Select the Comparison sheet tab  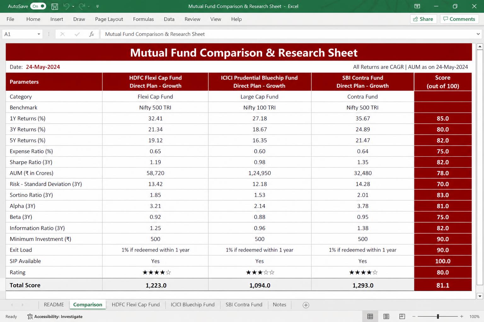[x=88, y=305]
